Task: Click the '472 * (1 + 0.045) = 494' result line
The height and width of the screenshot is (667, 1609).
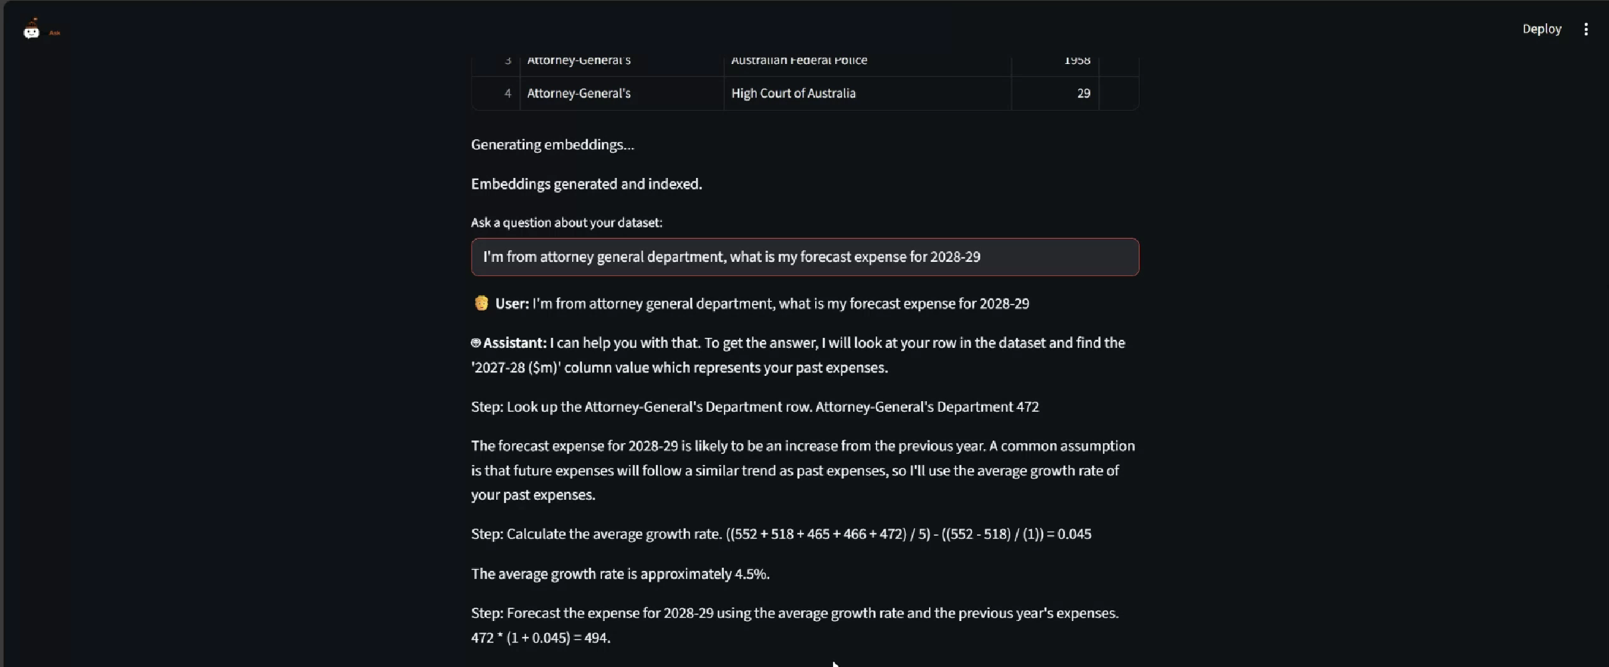Action: (x=540, y=638)
